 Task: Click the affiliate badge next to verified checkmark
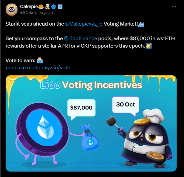60,7
